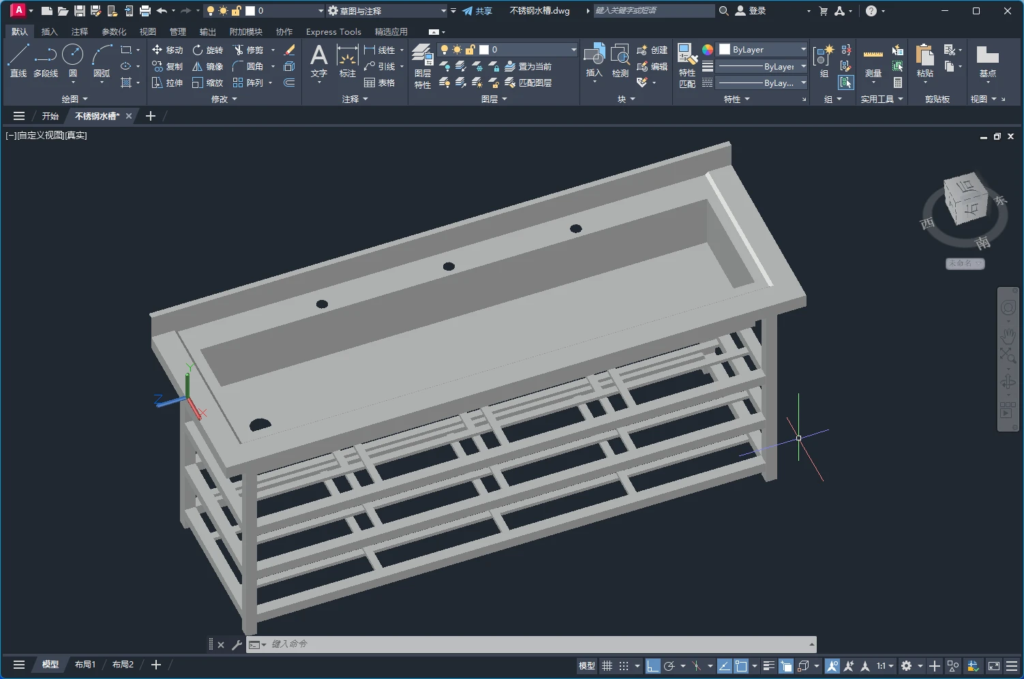Toggle ortho mode in status bar

click(x=652, y=666)
